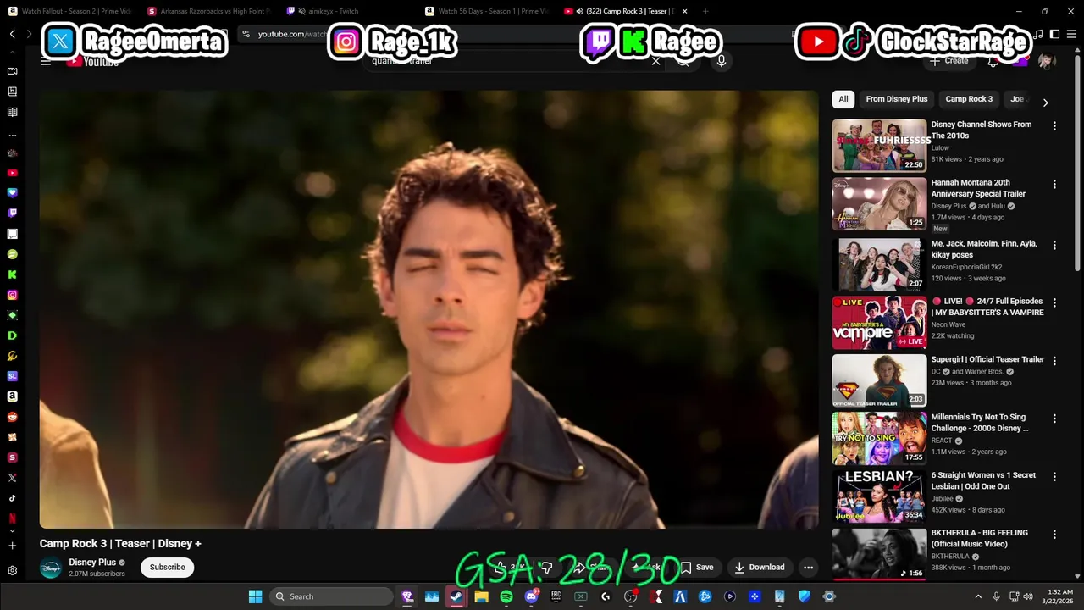Open Netflix shortcut in the browser sidebar
Screen dimensions: 1084x610
click(x=12, y=518)
